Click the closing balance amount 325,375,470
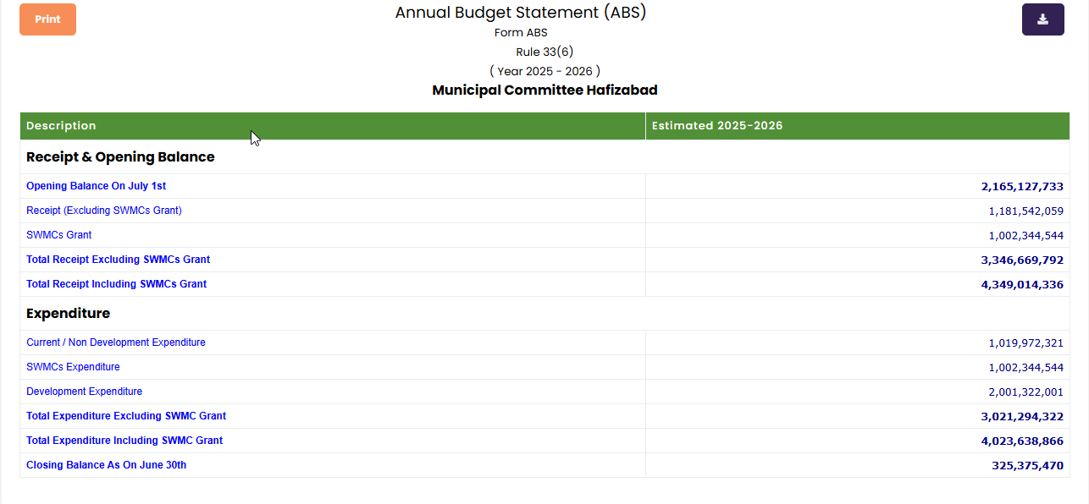 [1027, 466]
